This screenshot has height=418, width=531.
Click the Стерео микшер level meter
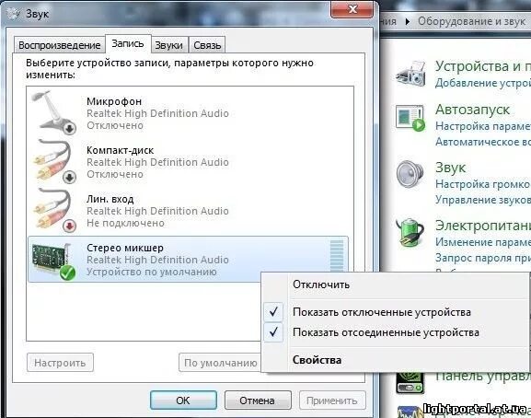pyautogui.click(x=337, y=257)
